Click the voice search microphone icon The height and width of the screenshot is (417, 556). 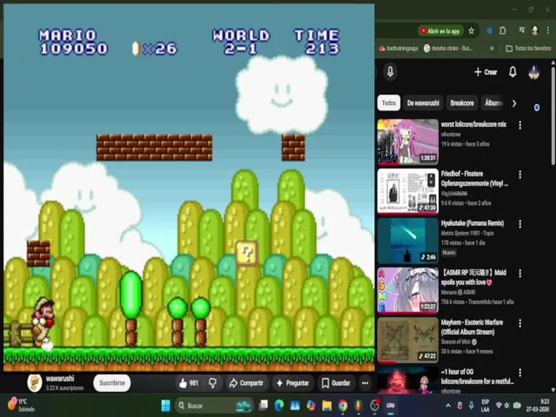click(x=390, y=72)
